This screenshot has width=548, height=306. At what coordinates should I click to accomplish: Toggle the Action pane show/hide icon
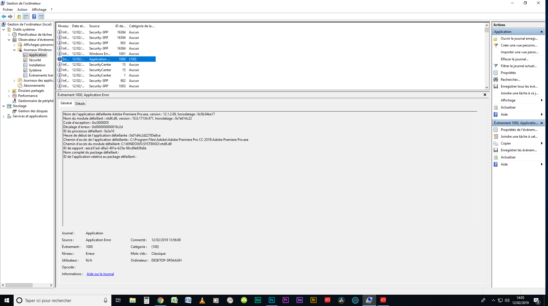pos(41,16)
